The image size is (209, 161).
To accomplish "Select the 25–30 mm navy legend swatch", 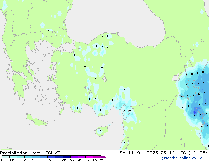I will click(67, 157).
